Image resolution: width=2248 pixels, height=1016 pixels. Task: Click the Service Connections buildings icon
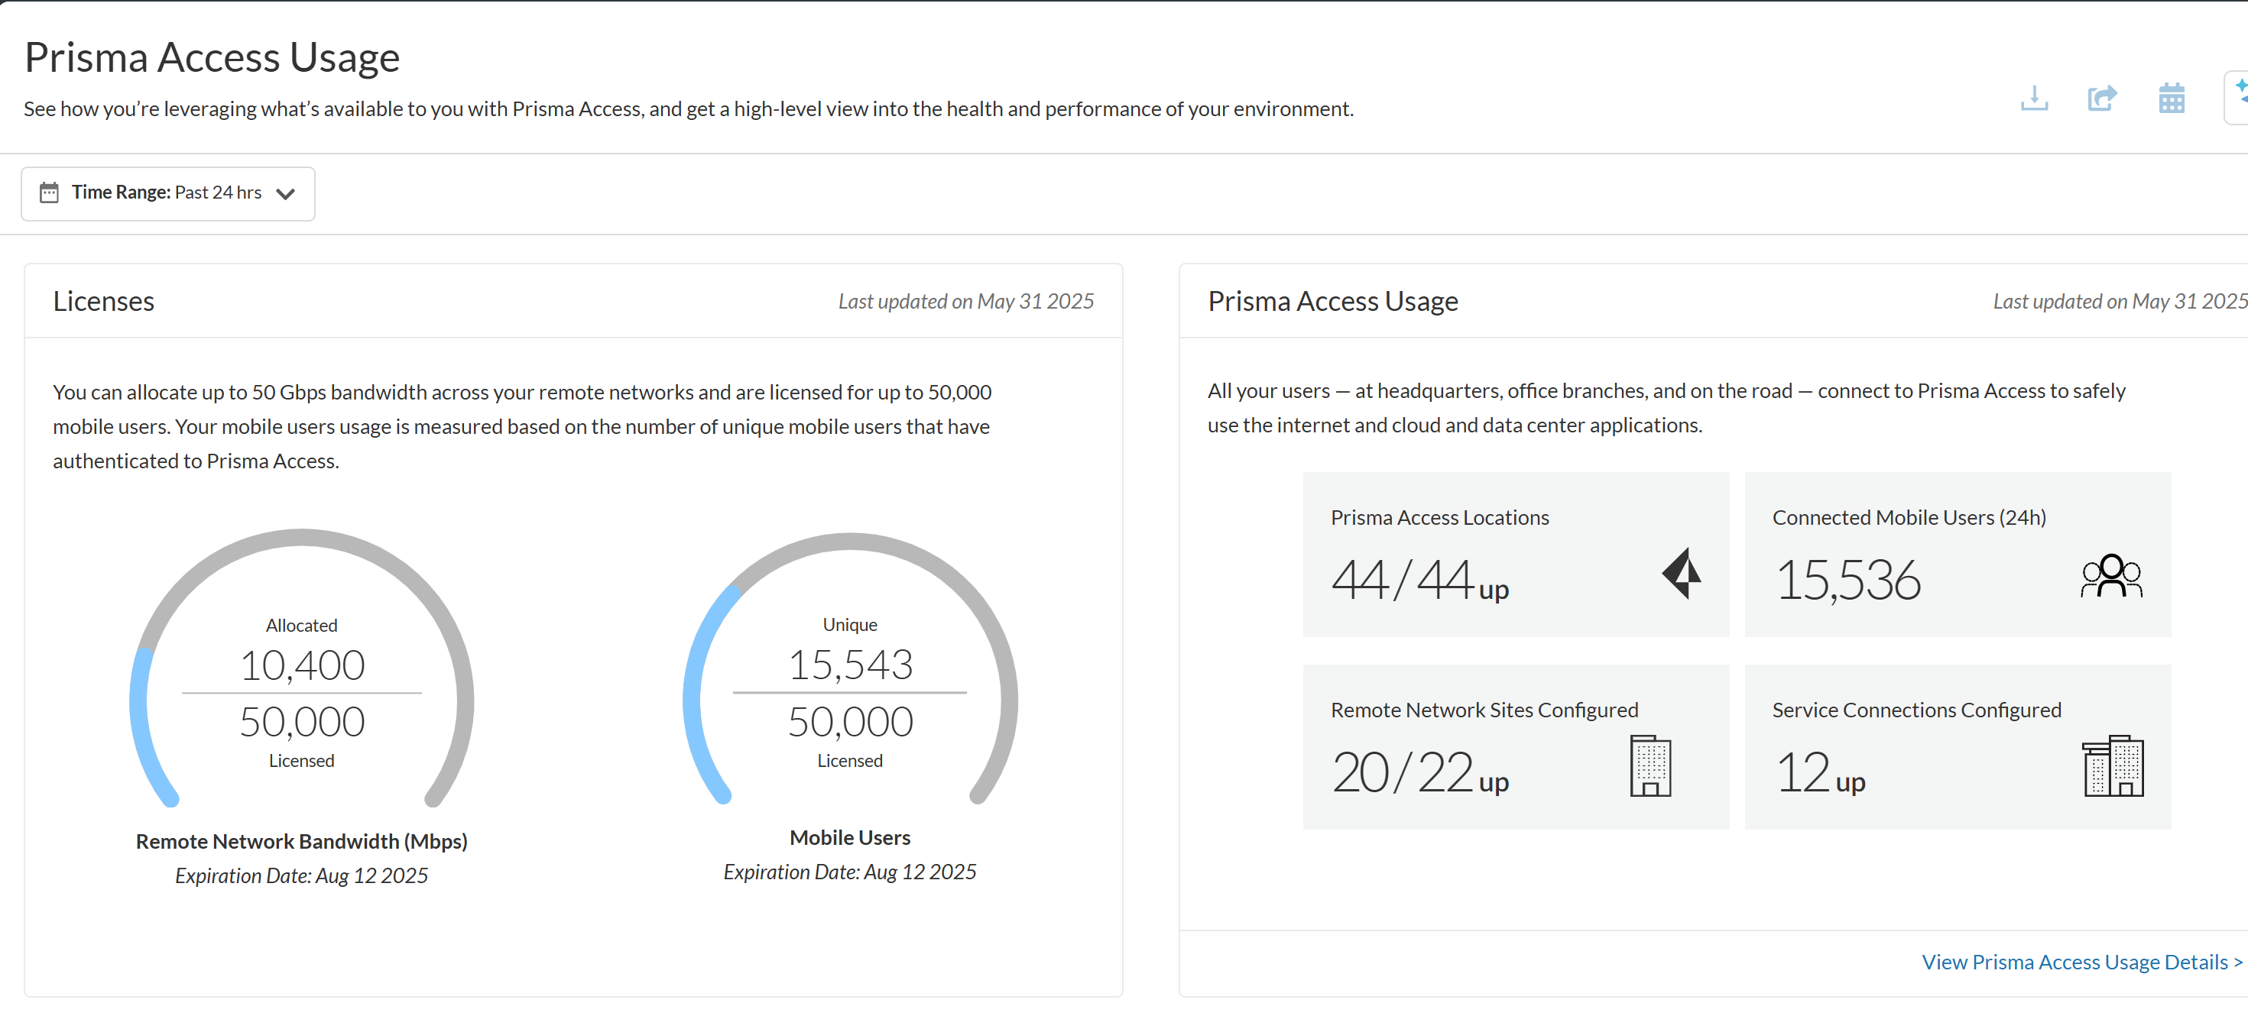(x=2112, y=765)
